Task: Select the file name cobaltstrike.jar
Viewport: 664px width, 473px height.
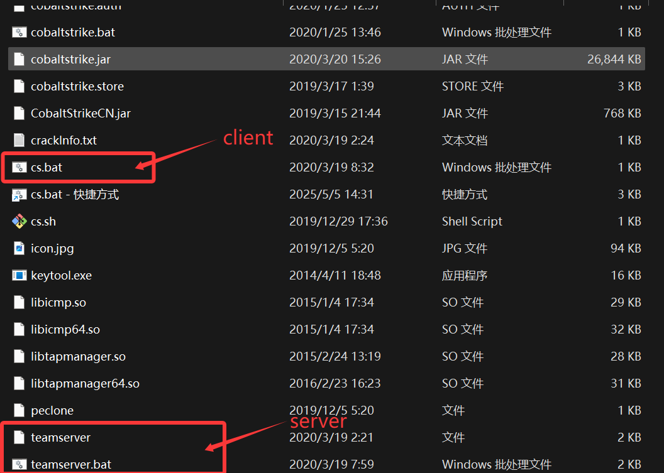Action: [x=70, y=60]
